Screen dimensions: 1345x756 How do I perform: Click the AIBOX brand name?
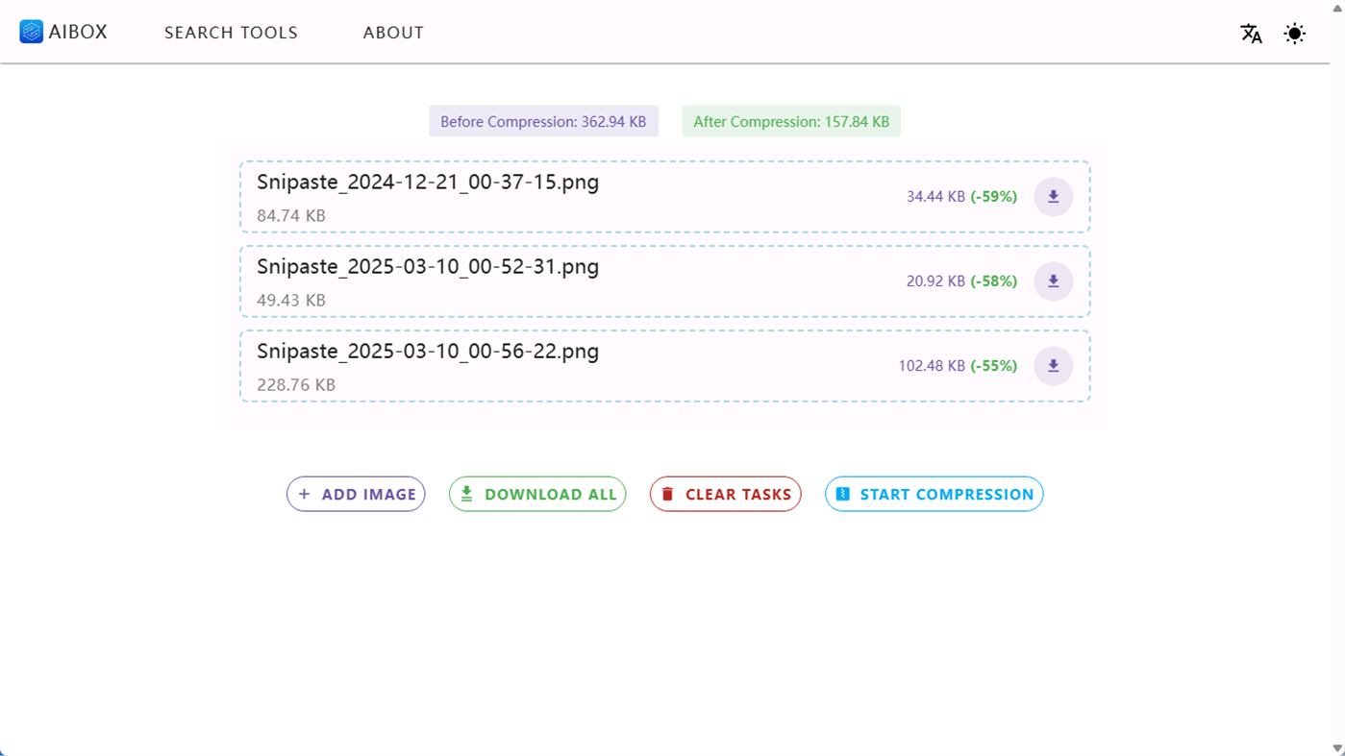tap(78, 32)
